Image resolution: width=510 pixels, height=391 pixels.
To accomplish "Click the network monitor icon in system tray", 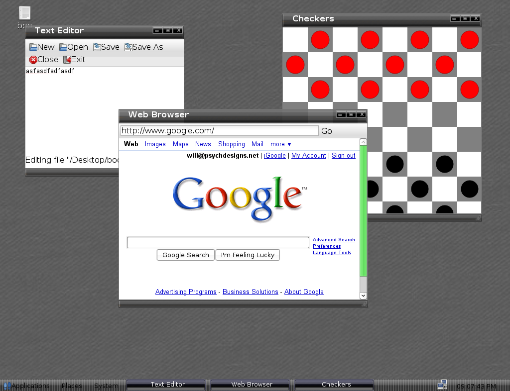I will tap(442, 385).
